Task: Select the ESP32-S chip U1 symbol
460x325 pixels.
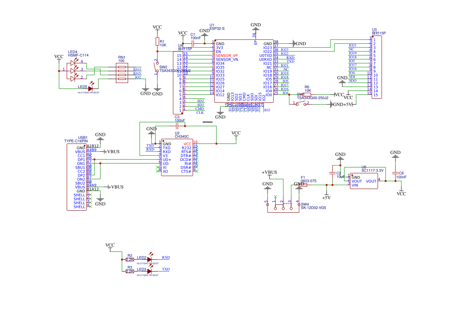Action: (244, 71)
